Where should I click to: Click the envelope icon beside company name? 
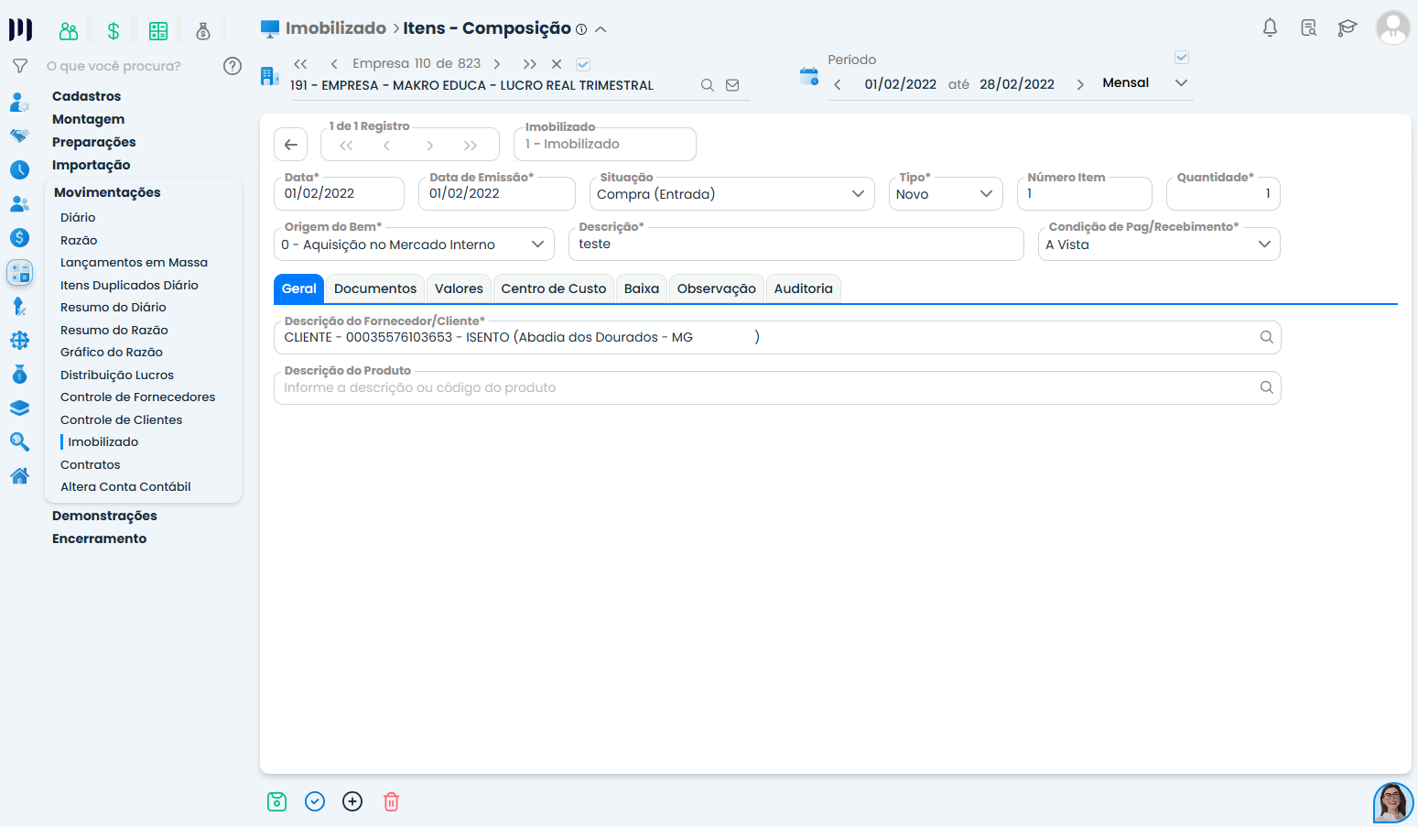732,85
